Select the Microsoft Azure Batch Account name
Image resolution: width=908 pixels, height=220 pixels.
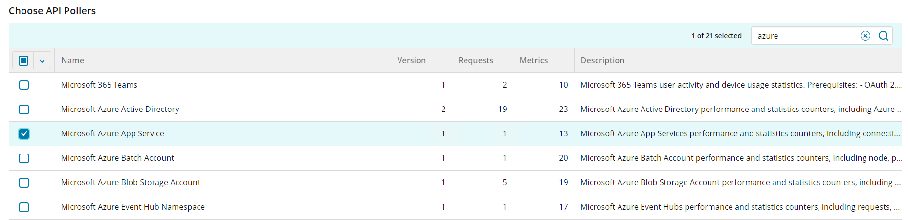click(117, 158)
